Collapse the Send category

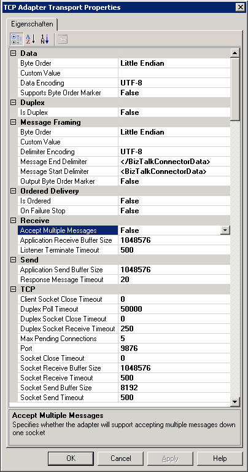point(14,260)
